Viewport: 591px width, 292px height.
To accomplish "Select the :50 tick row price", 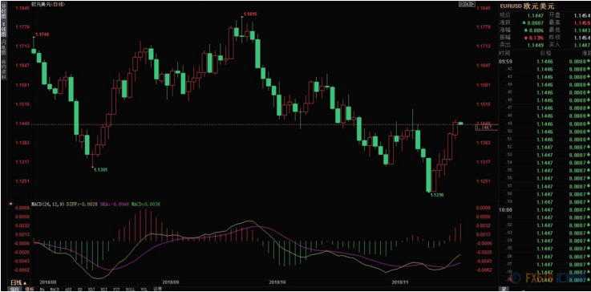I will pos(544,132).
